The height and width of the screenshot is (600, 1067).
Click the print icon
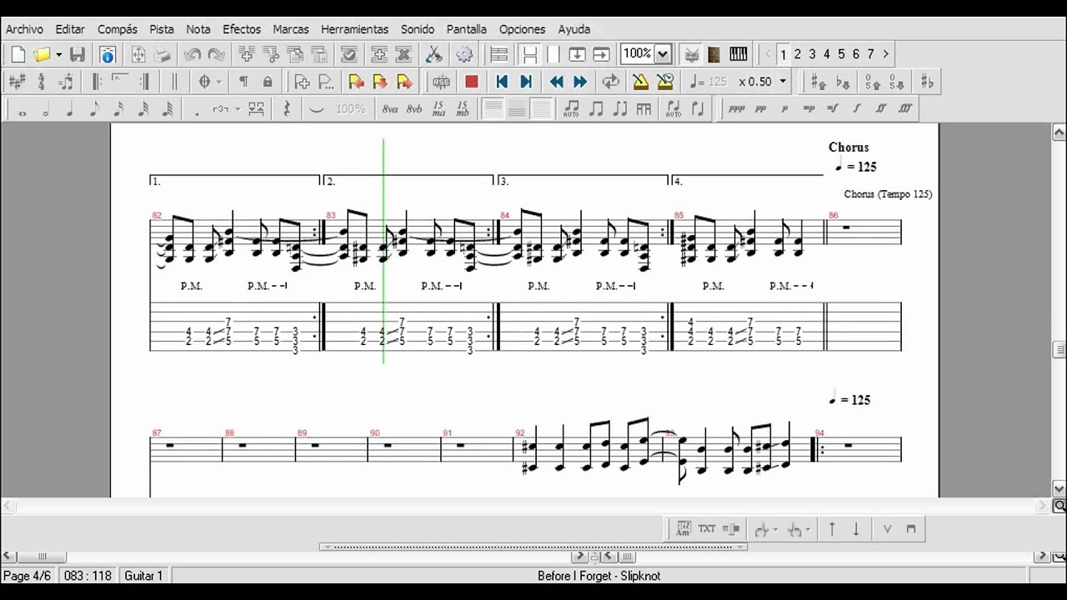coord(163,55)
